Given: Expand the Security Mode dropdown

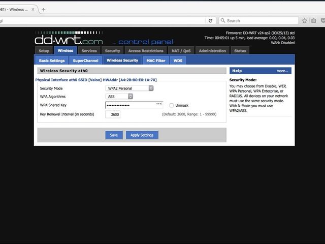Looking at the screenshot, I should [x=129, y=88].
